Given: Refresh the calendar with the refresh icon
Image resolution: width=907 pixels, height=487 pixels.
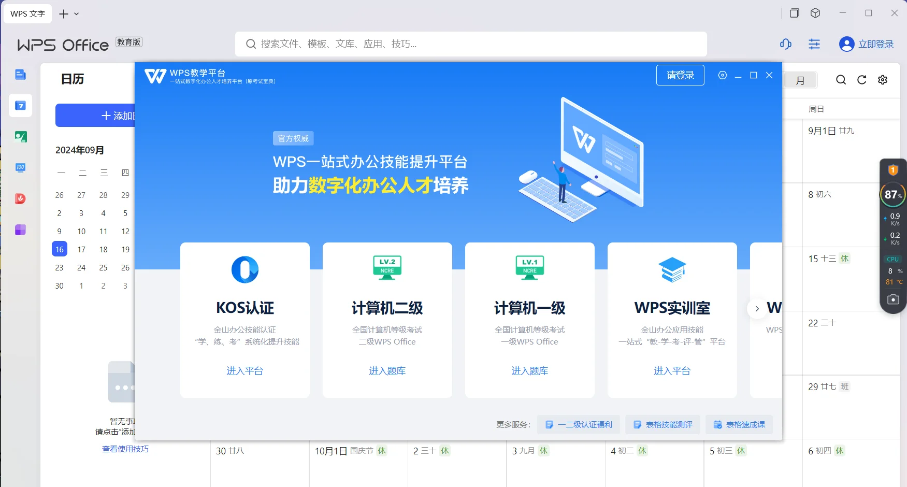Looking at the screenshot, I should pyautogui.click(x=862, y=80).
